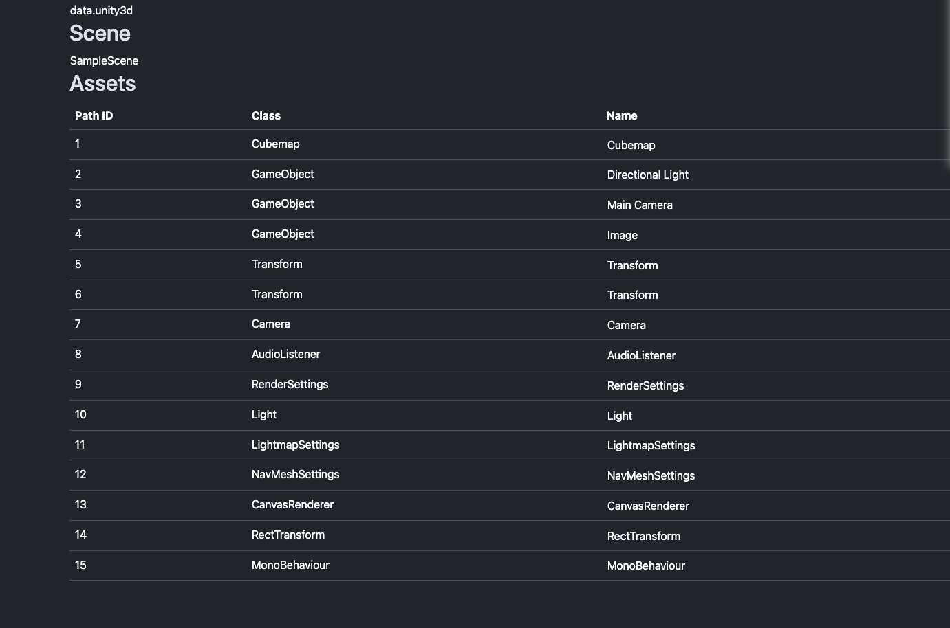Select the RectTransform class cell
Screen dimensions: 950x628
pos(288,535)
